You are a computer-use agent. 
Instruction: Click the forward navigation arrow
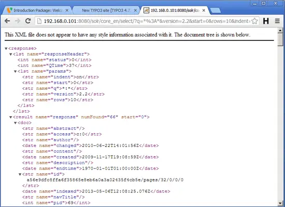tap(18, 21)
